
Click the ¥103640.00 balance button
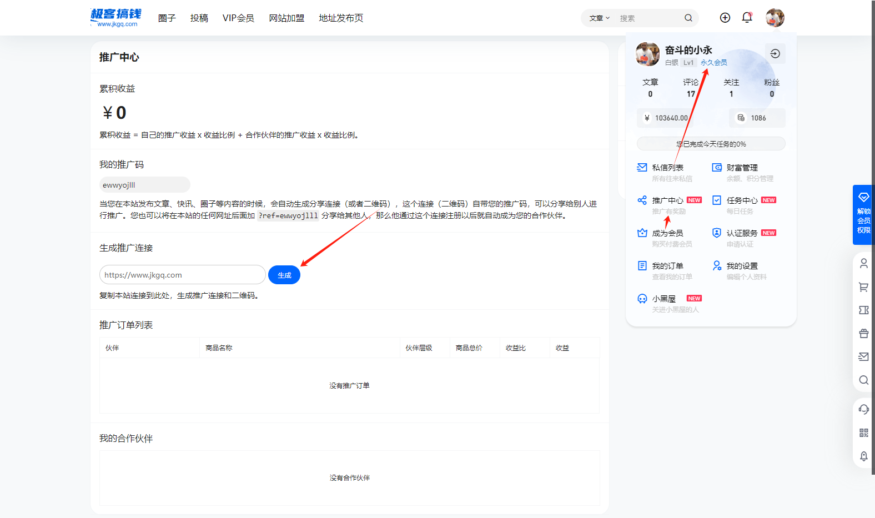(x=665, y=118)
